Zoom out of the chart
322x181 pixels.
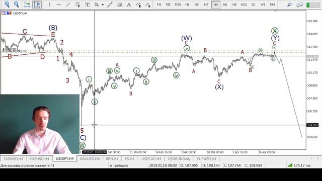point(17,5)
